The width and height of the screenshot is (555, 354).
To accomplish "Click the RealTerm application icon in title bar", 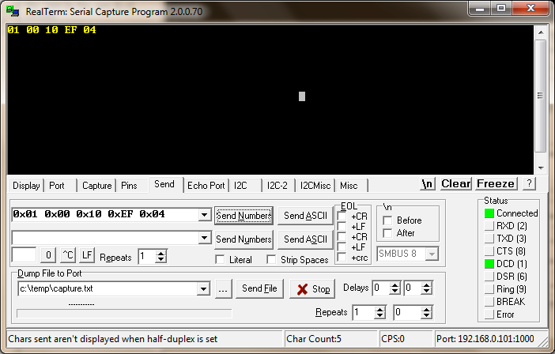I will [x=13, y=11].
